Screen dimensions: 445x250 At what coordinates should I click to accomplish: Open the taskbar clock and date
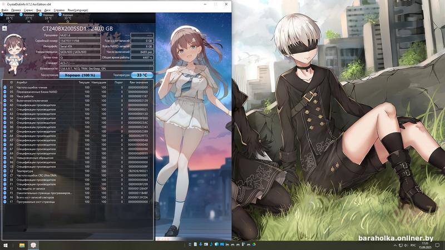(425, 245)
